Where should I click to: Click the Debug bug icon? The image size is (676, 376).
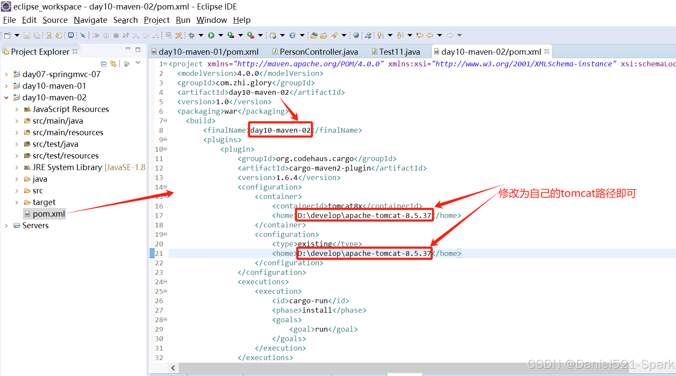point(191,35)
